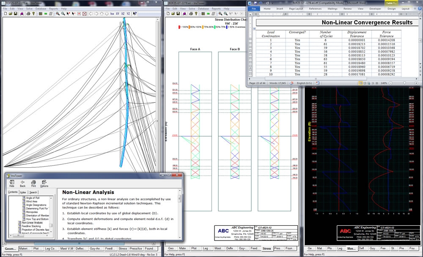Viewport: 423px width, 257px height.
Task: Click the Back button in the help window
Action: tap(23, 183)
